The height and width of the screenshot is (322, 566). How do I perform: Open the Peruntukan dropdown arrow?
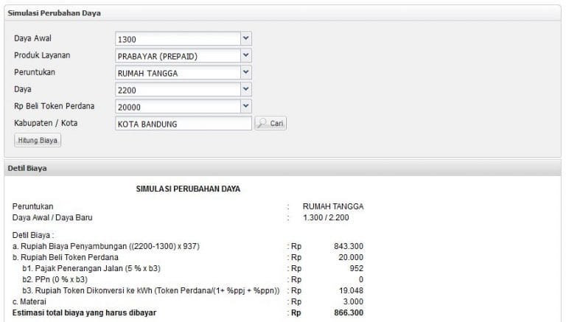tap(246, 72)
